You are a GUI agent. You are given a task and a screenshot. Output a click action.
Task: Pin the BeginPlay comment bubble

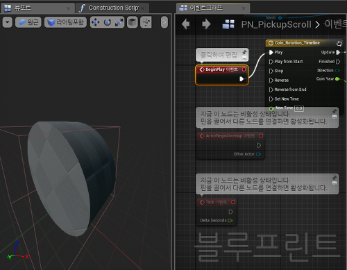[244, 52]
